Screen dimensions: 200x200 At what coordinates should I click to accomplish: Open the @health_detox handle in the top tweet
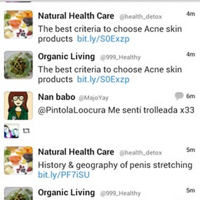[140, 17]
